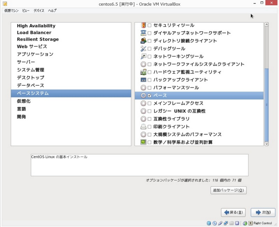This screenshot has width=279, height=227.
Task: Click the optical disc icon in VirtualBox status bar
Action: 215,223
